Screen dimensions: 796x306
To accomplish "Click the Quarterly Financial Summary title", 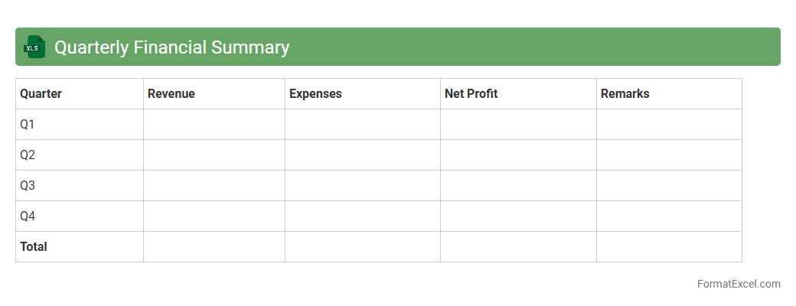I will pyautogui.click(x=171, y=47).
